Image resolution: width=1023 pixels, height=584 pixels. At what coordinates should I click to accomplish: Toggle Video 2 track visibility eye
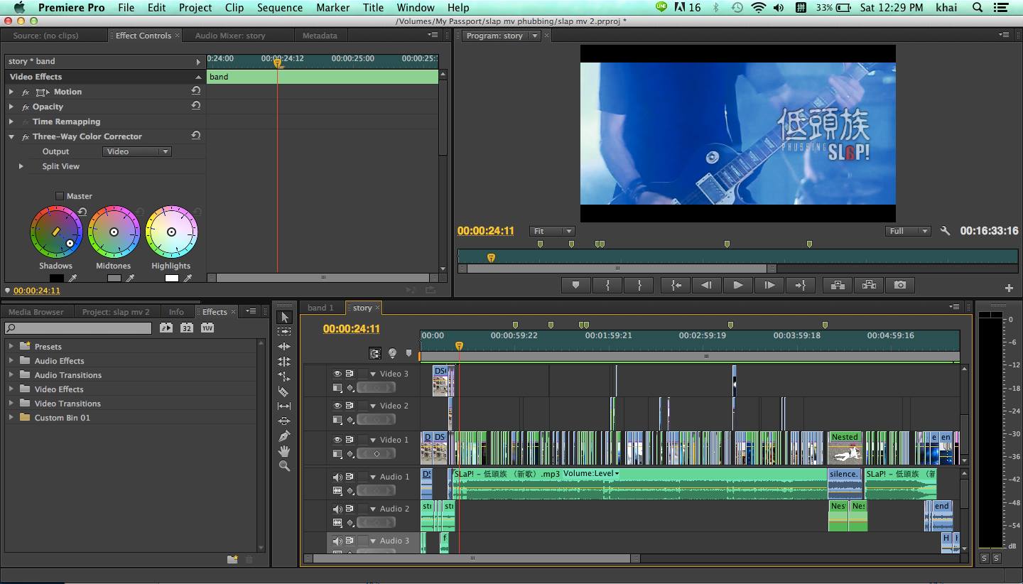point(337,406)
